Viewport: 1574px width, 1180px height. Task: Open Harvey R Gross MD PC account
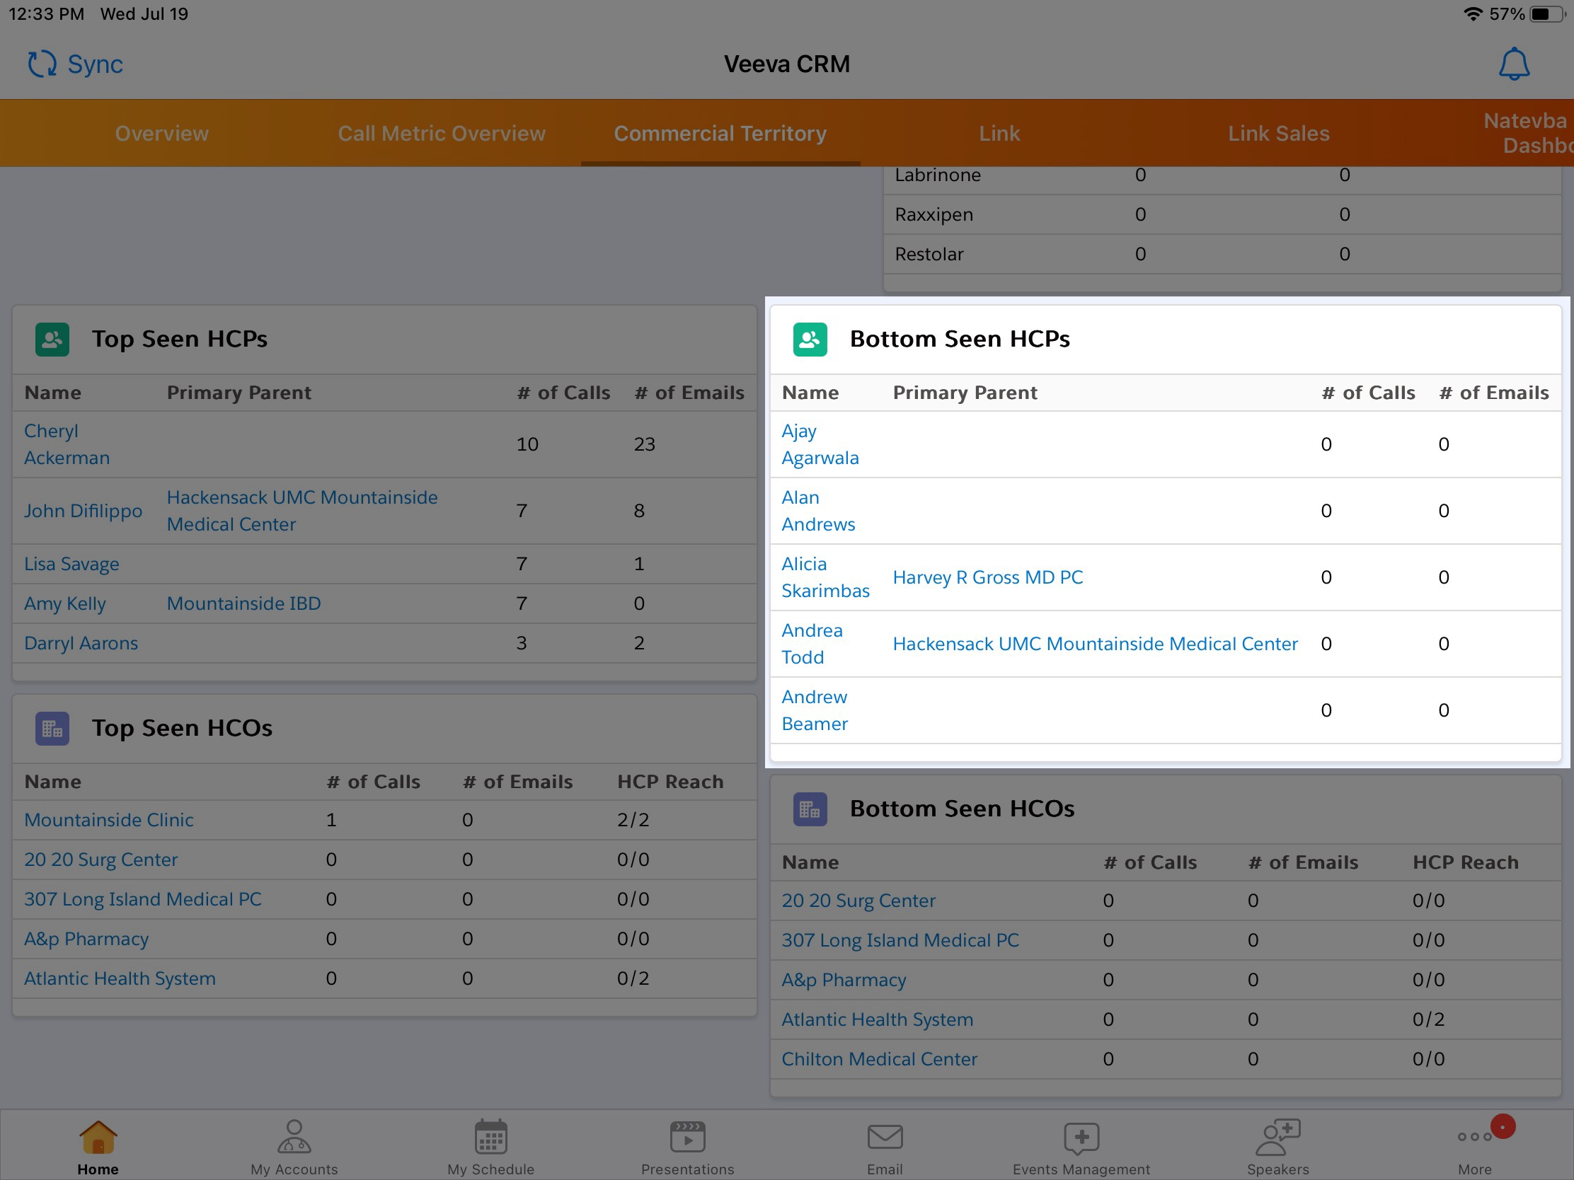988,577
